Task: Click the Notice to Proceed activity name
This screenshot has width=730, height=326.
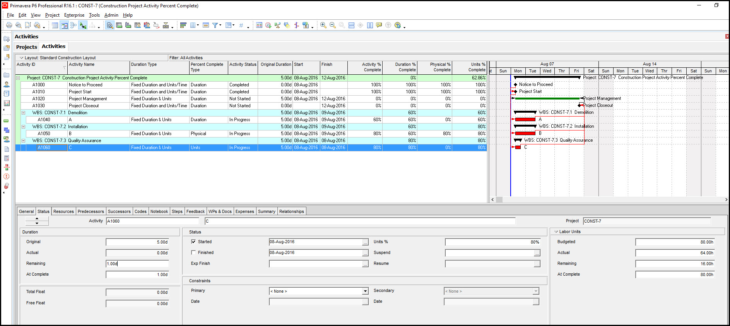Action: [85, 85]
